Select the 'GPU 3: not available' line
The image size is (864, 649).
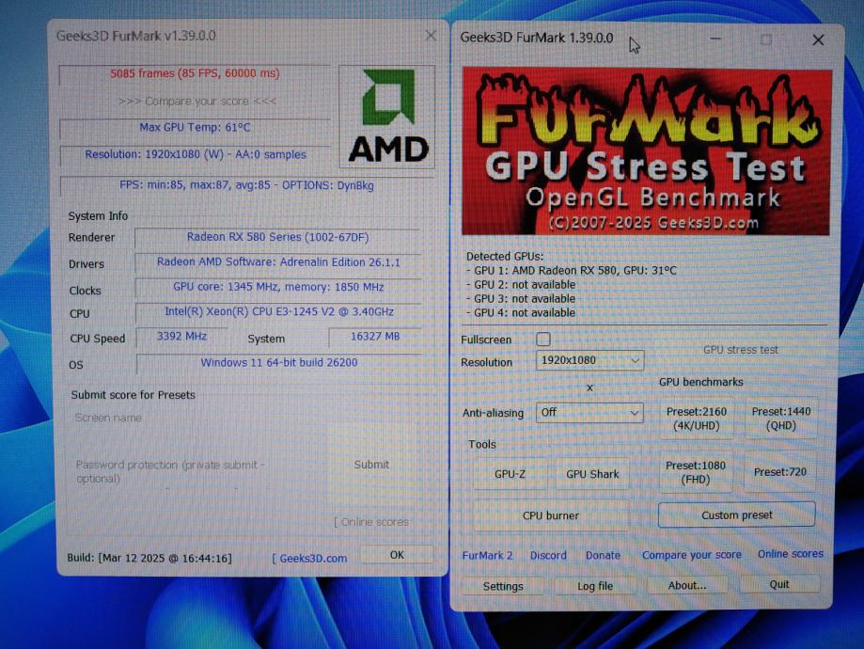click(521, 298)
